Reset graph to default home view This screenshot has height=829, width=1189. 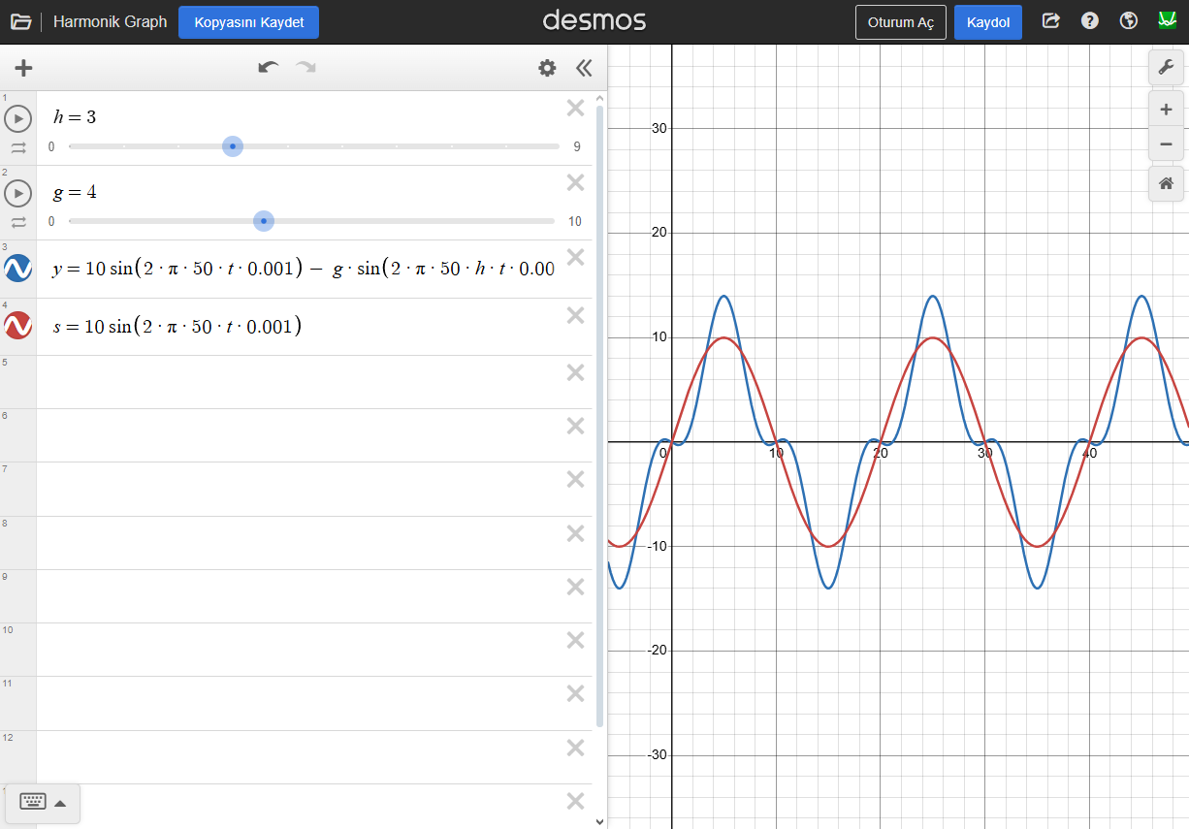click(x=1166, y=183)
